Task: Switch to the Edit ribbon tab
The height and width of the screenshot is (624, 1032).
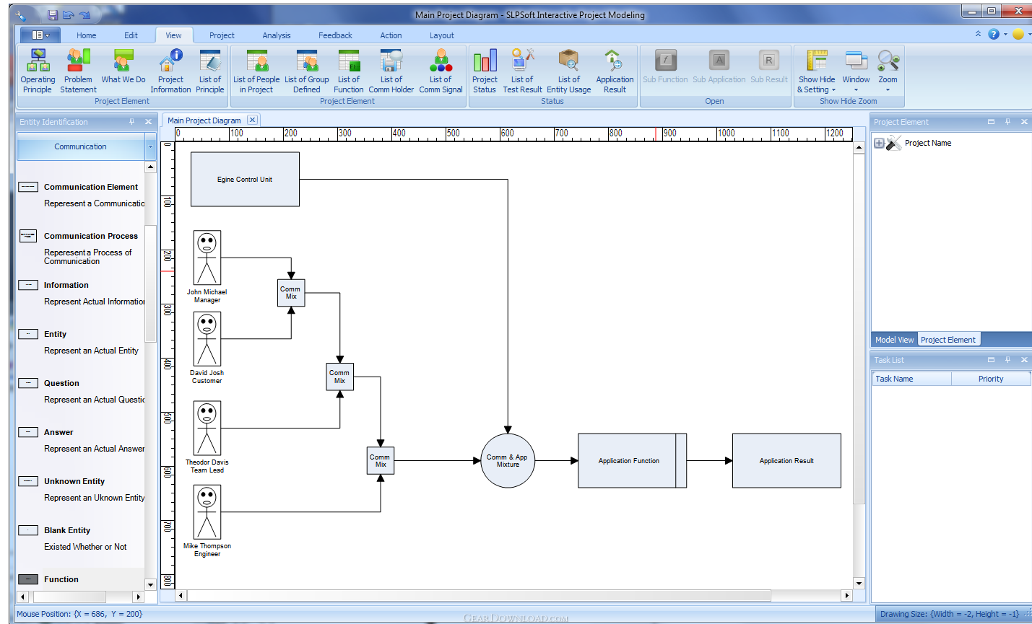Action: (131, 35)
